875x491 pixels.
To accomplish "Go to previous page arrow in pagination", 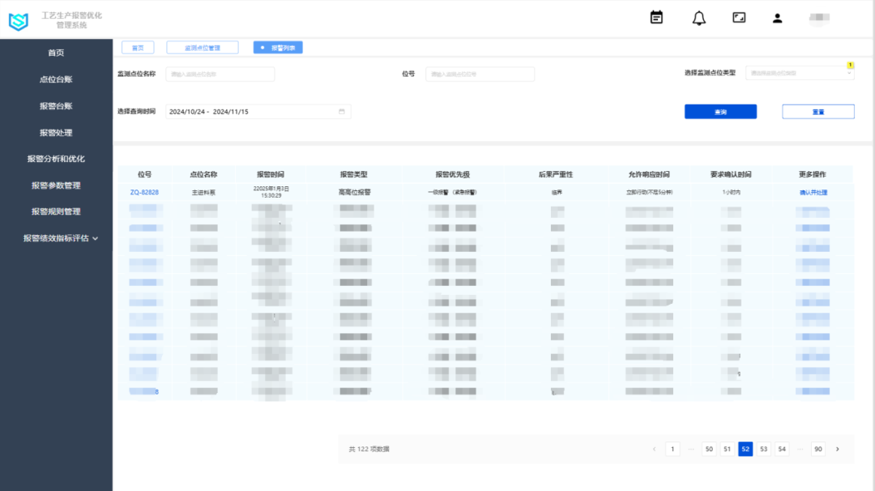I will point(654,449).
